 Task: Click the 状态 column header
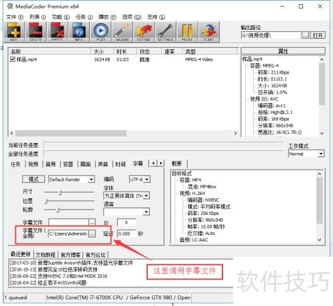[149, 52]
